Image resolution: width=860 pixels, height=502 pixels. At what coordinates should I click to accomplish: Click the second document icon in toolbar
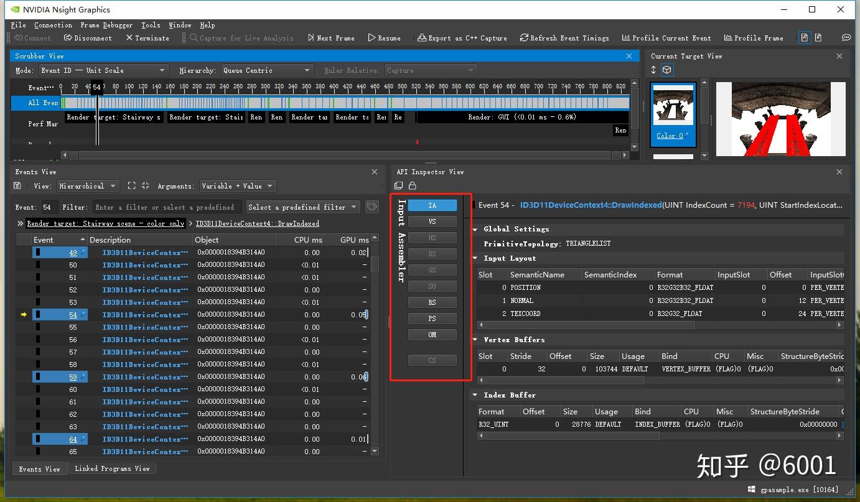coord(818,38)
